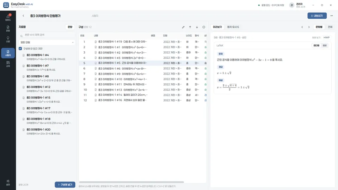Select library item 중3 이차방정식-1 #7
Screen dimensions: 338x190
47,68
